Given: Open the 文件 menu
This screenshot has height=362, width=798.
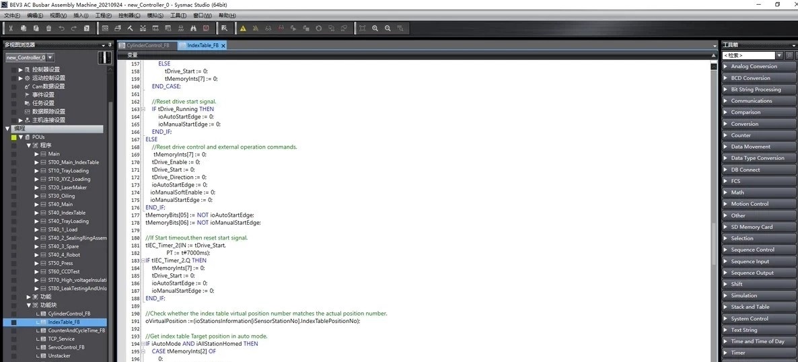Looking at the screenshot, I should [12, 15].
